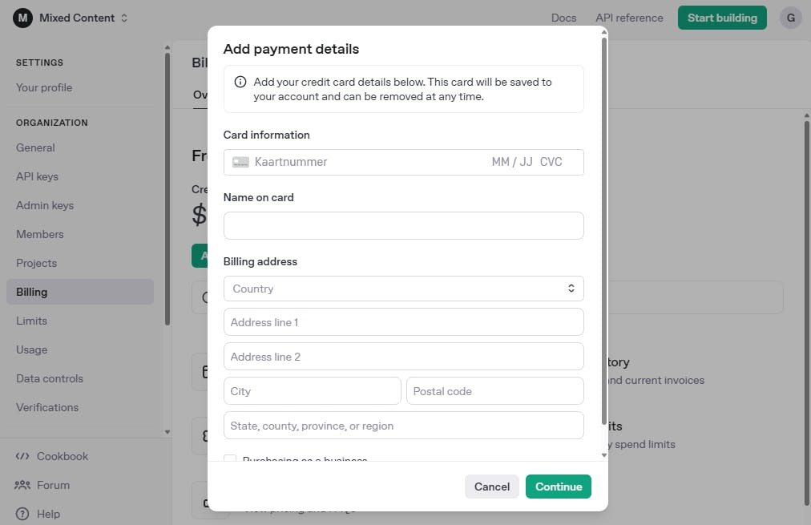Toggle the Purchasing as a business checkbox
811x525 pixels.
[230, 459]
